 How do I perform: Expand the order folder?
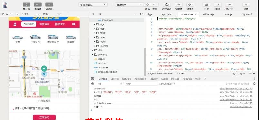[94, 37]
